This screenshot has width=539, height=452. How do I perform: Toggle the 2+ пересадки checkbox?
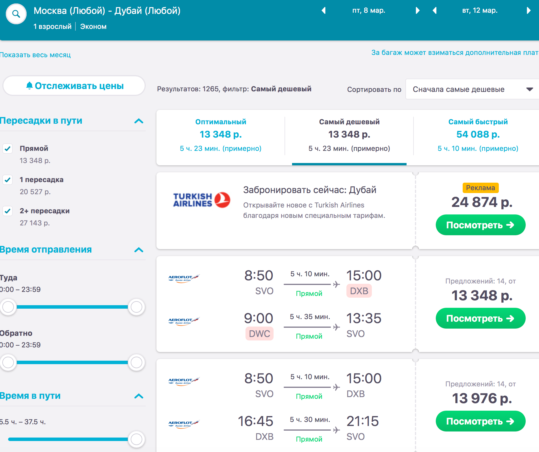(8, 211)
